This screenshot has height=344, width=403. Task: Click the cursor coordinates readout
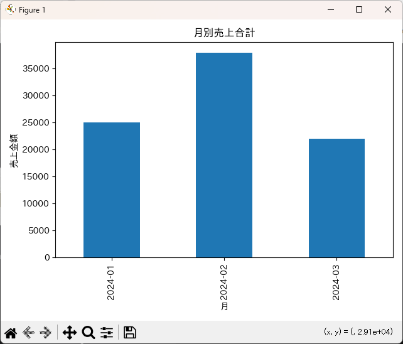[x=358, y=331]
